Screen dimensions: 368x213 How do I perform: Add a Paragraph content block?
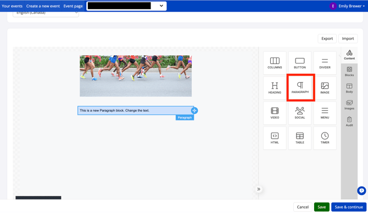tap(300, 88)
